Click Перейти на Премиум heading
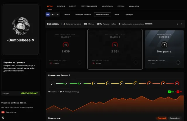 [x=14, y=63]
